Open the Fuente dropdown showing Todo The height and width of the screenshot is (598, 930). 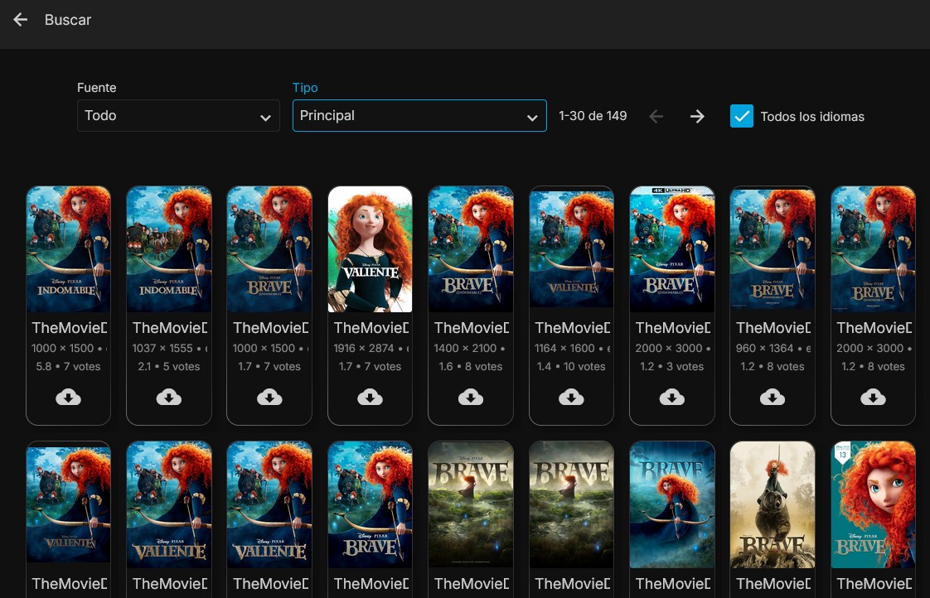click(x=177, y=116)
